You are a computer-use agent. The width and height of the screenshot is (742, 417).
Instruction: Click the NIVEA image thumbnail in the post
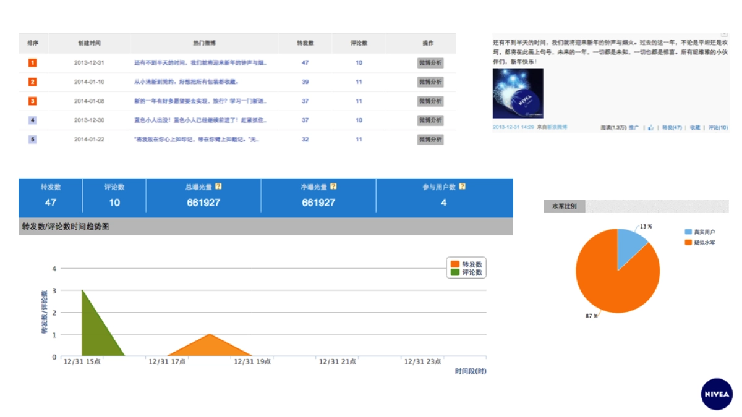coord(518,93)
